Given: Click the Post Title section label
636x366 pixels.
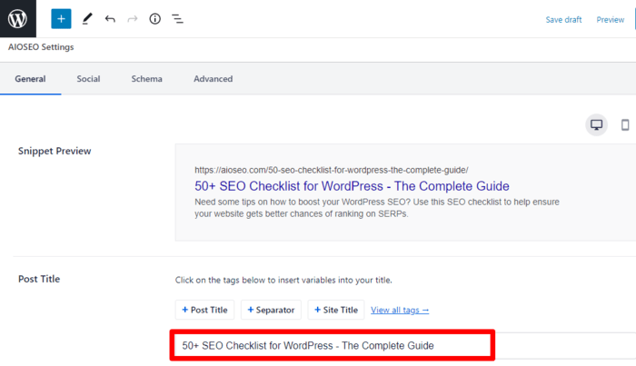Looking at the screenshot, I should click(x=39, y=279).
